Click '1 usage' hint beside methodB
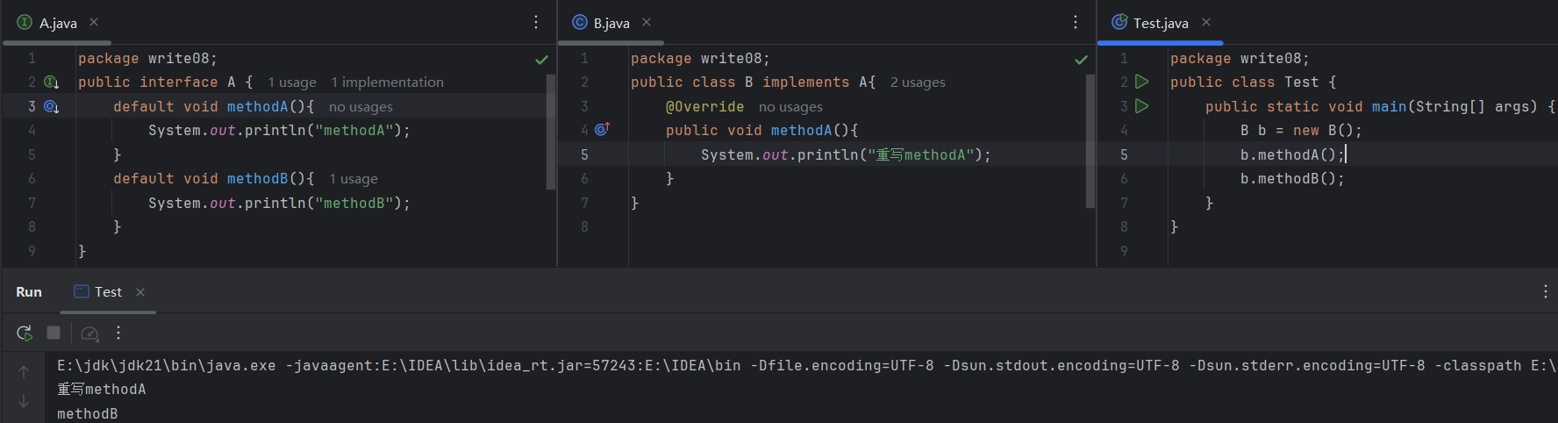This screenshot has height=423, width=1558. pyautogui.click(x=354, y=179)
